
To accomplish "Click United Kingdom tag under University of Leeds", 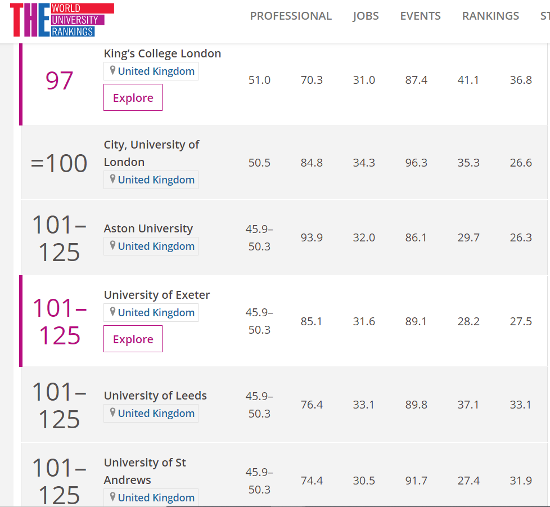I will click(x=156, y=413).
